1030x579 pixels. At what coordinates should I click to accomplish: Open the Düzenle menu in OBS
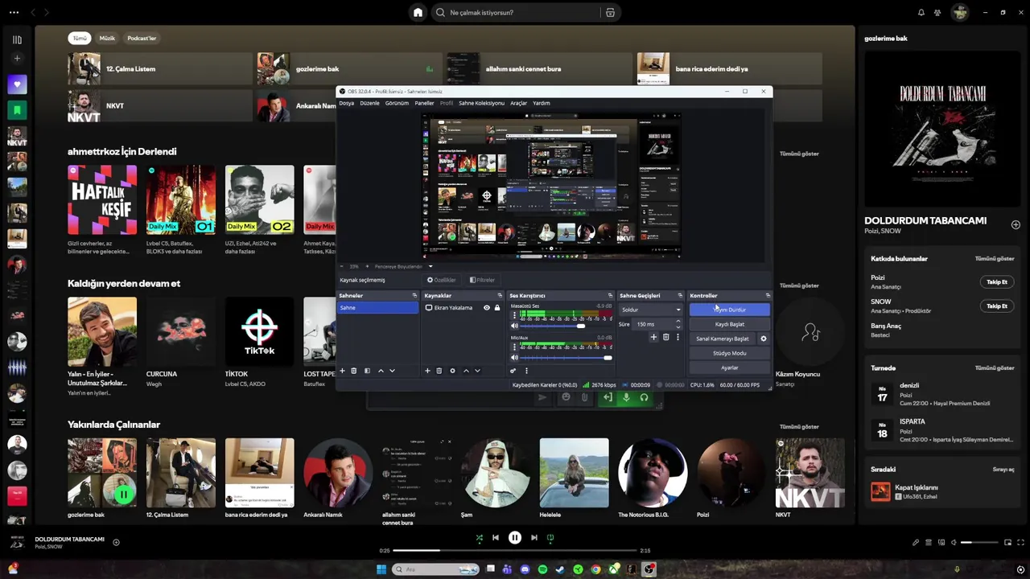(369, 103)
